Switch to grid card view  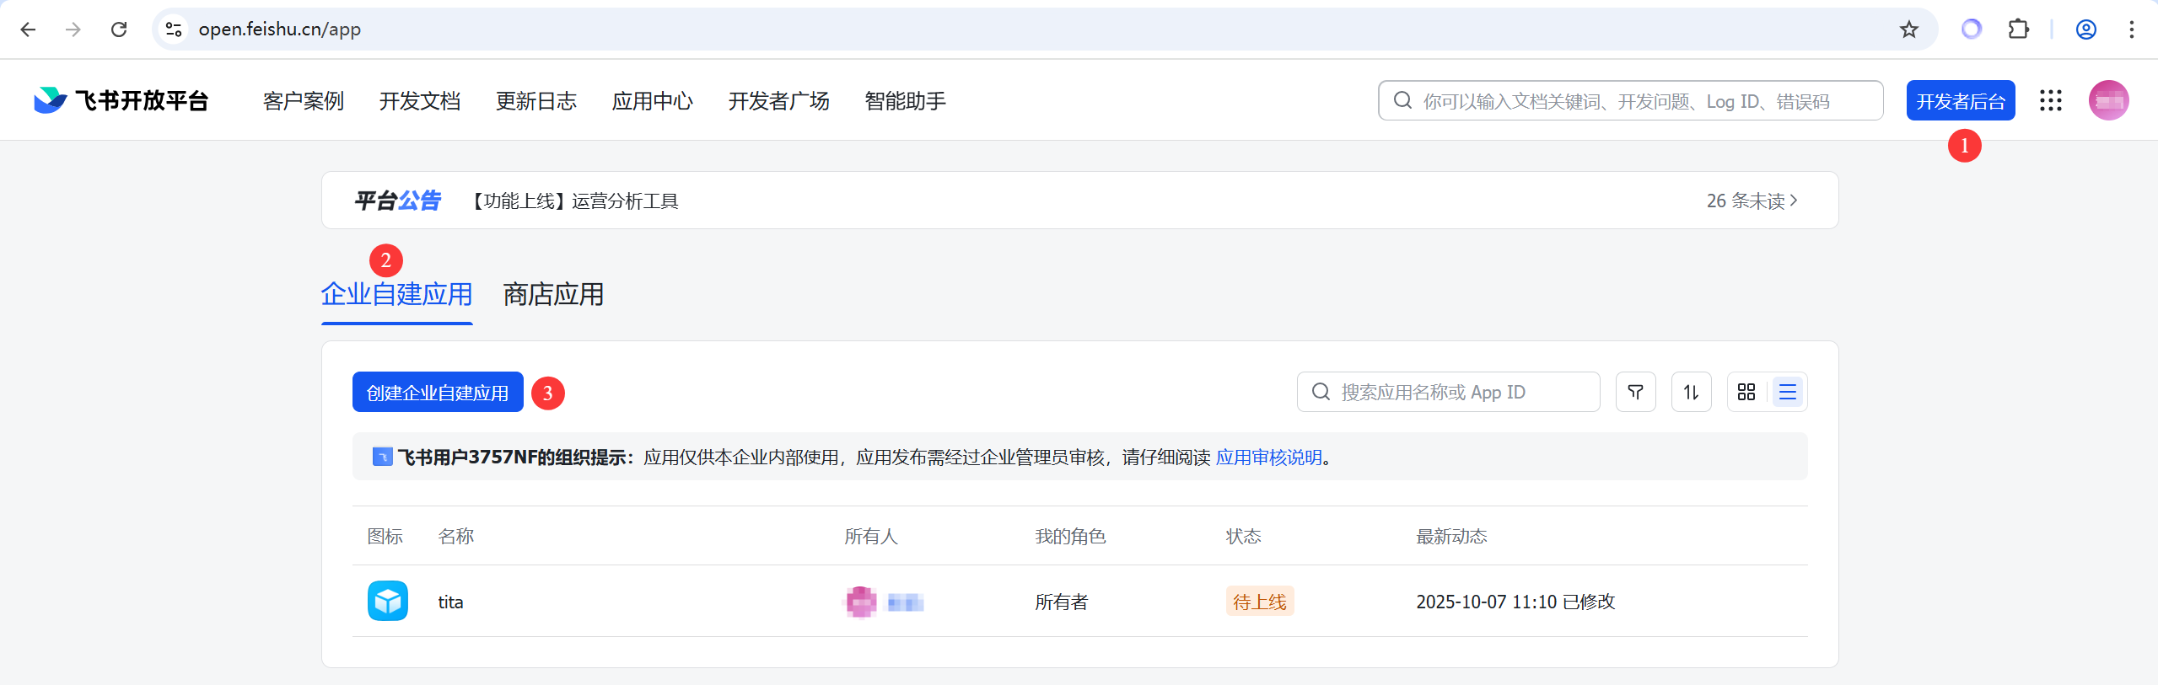1746,393
